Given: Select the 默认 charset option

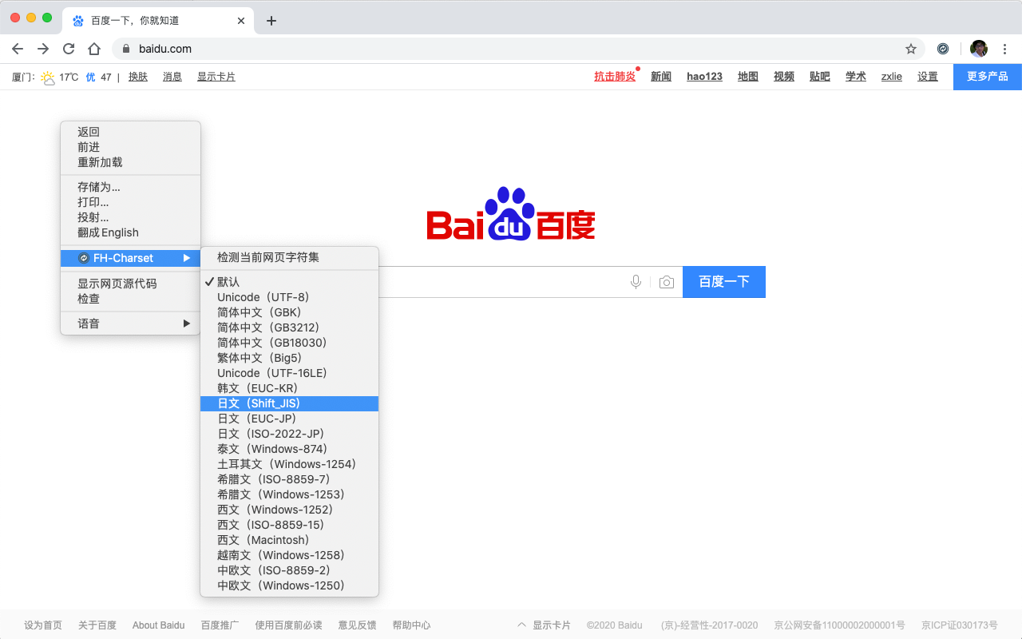Looking at the screenshot, I should 228,281.
